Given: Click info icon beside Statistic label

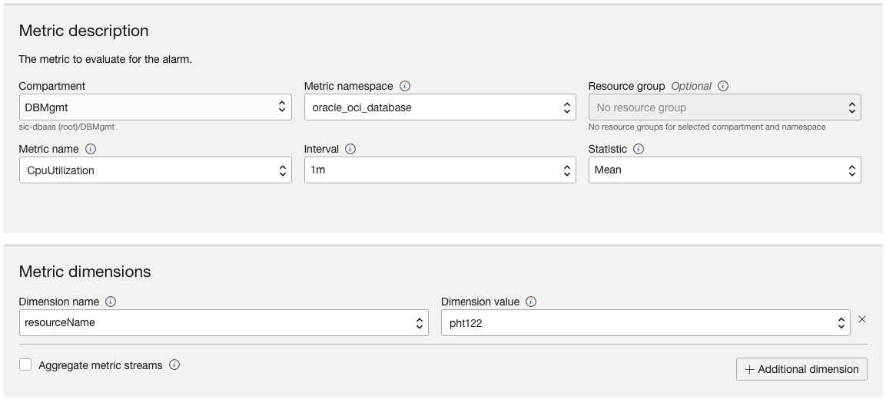Looking at the screenshot, I should [639, 149].
